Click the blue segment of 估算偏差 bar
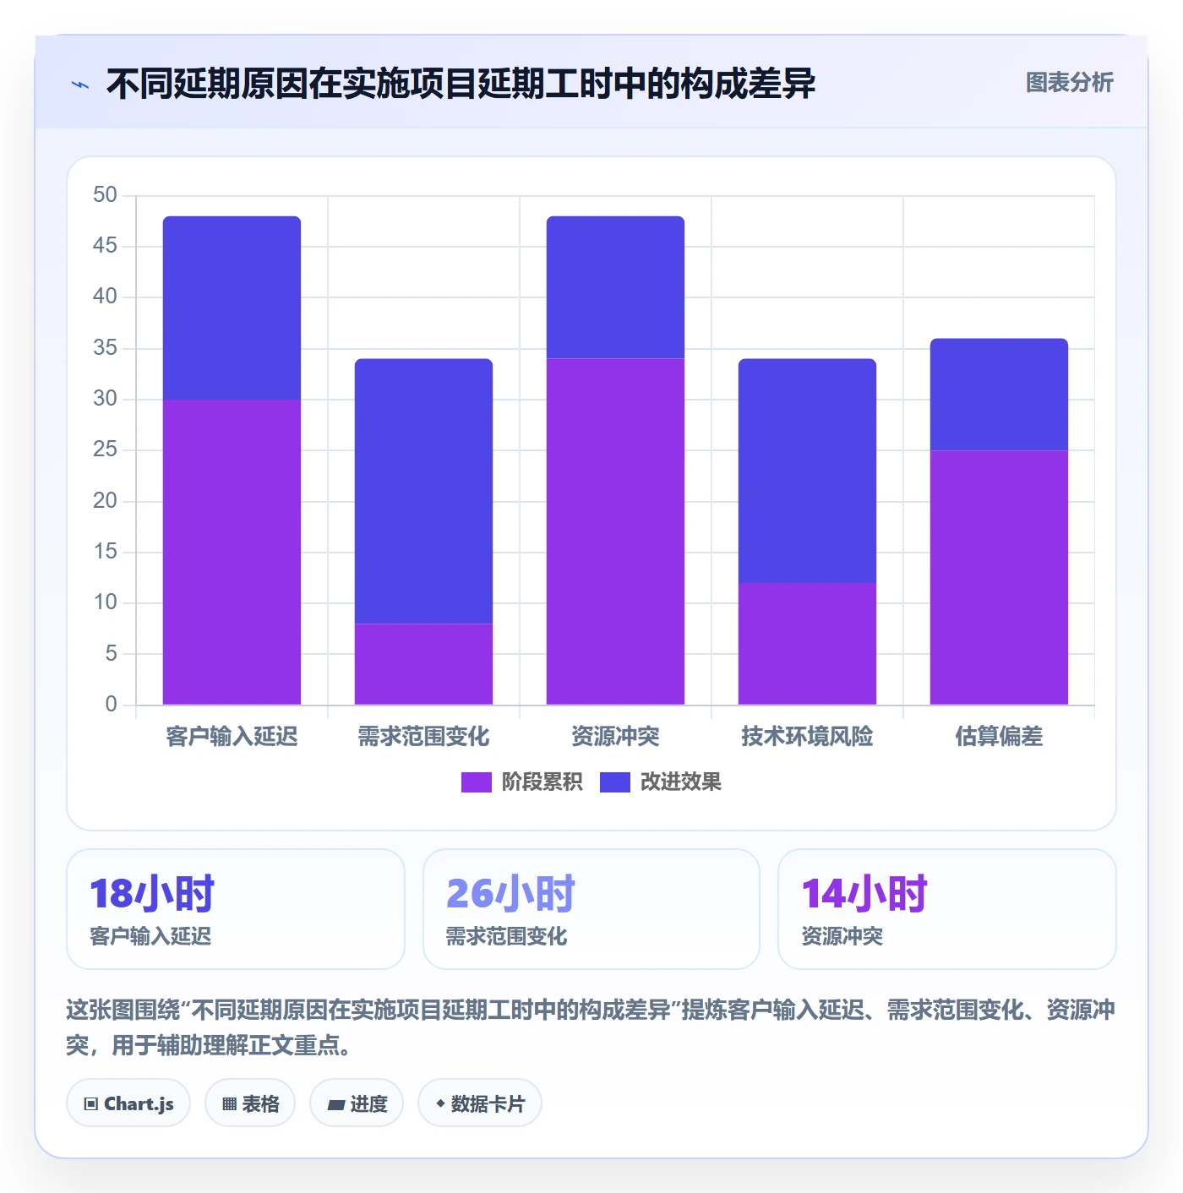1183x1193 pixels. click(x=999, y=395)
